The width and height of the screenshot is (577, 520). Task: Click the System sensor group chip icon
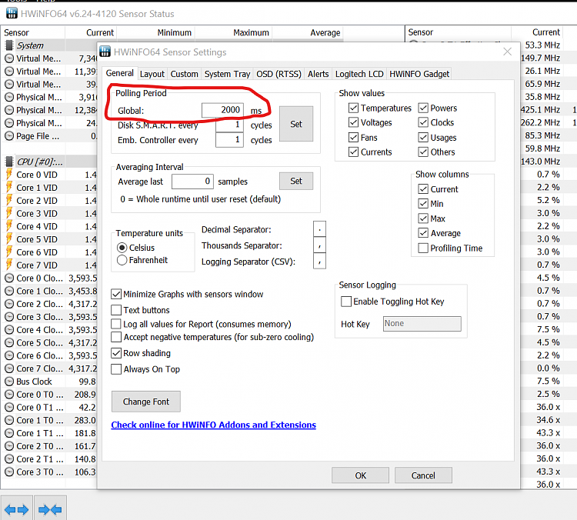pyautogui.click(x=8, y=45)
